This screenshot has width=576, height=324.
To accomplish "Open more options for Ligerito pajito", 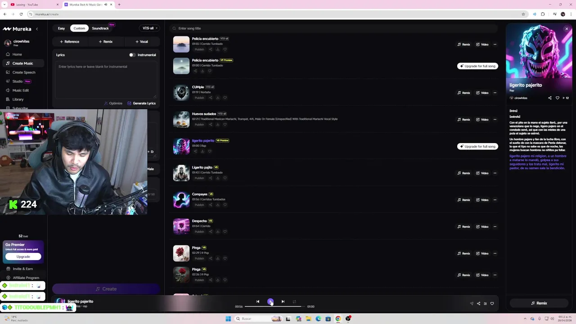I will (x=495, y=173).
